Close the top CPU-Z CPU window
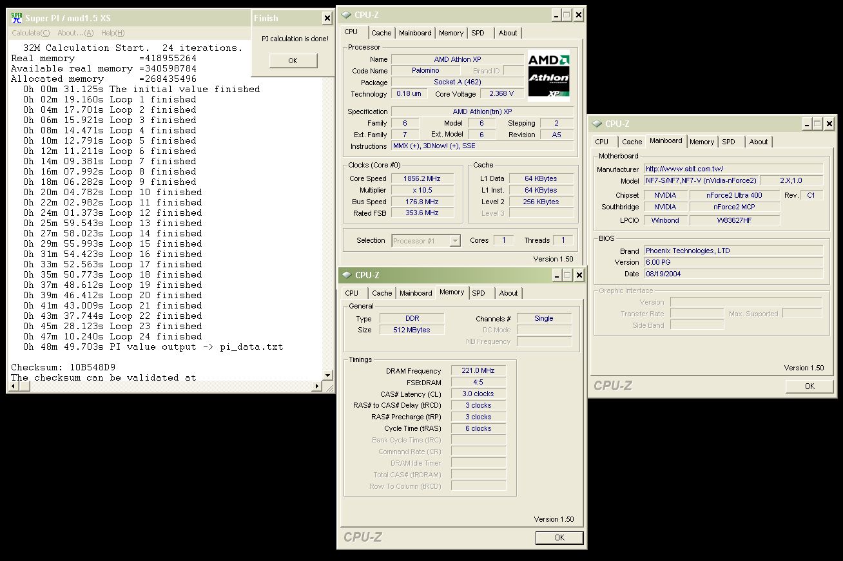 pyautogui.click(x=578, y=14)
